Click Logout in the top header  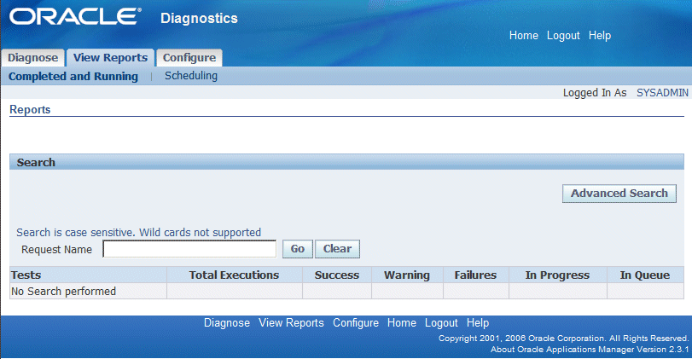pos(563,35)
